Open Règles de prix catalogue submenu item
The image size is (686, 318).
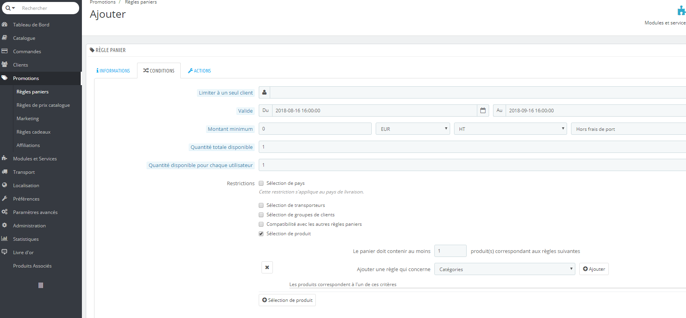[x=43, y=105]
